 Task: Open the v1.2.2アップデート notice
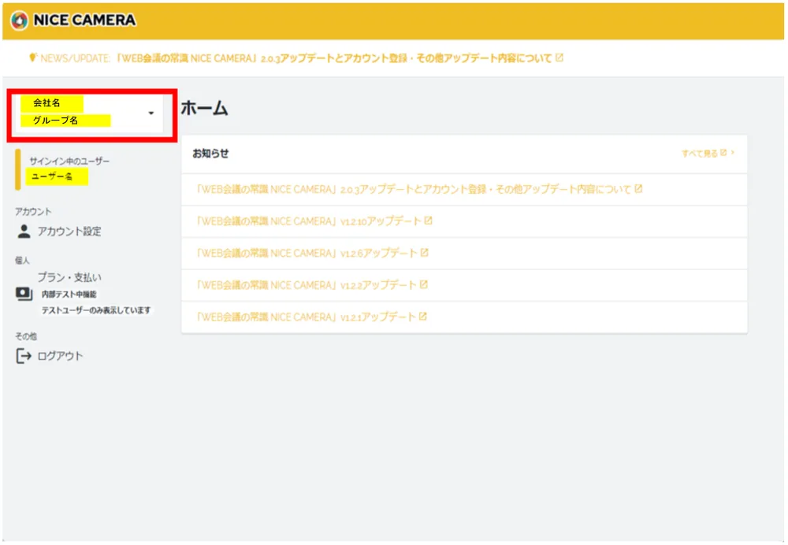tap(307, 285)
